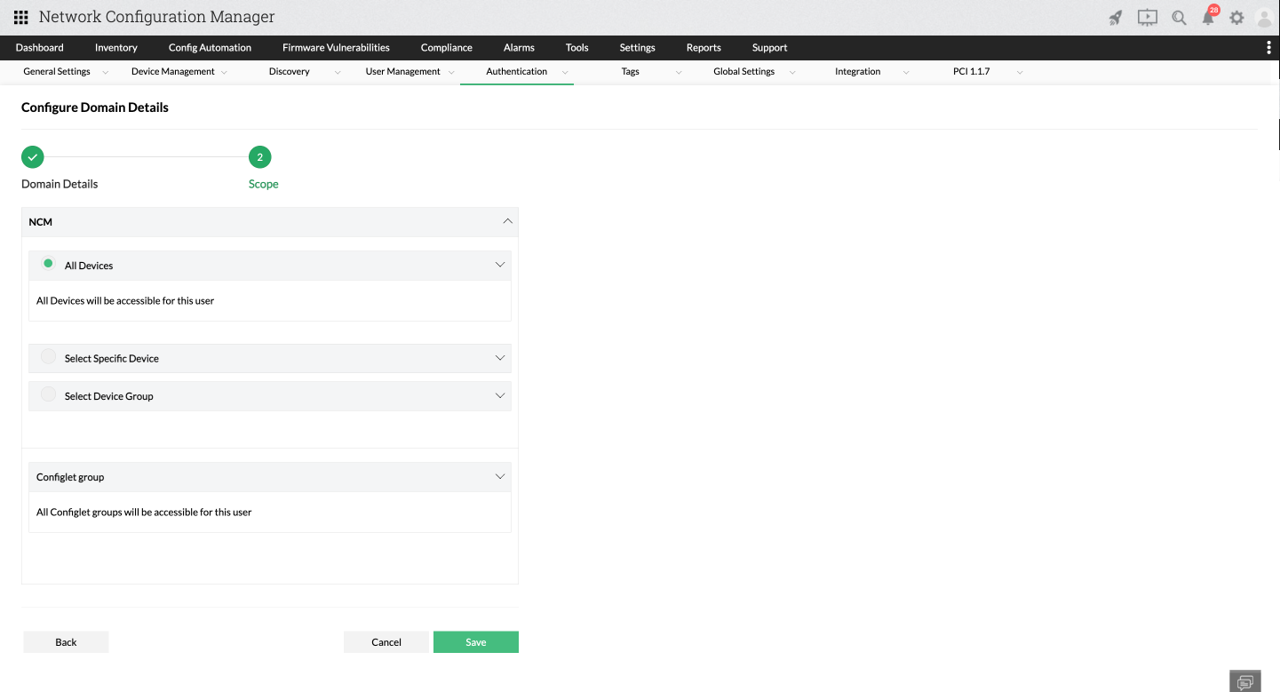Screen dimensions: 1280x692
Task: Click the search magnifier icon
Action: click(1179, 16)
